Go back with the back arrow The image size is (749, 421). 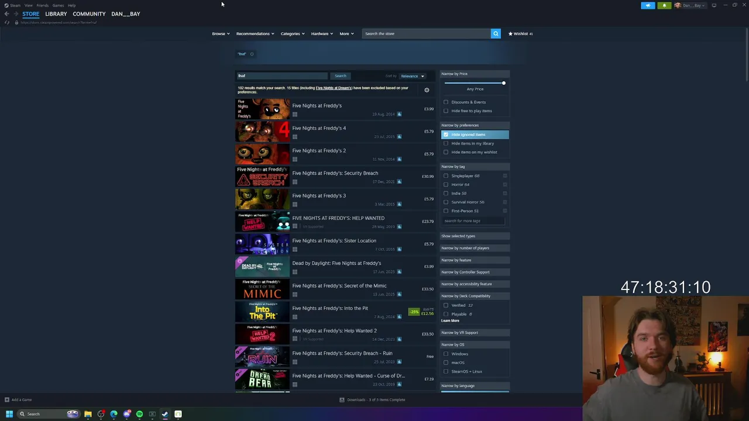pos(6,13)
